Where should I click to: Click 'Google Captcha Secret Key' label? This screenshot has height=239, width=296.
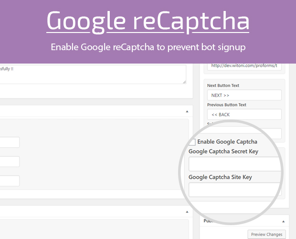coord(223,152)
